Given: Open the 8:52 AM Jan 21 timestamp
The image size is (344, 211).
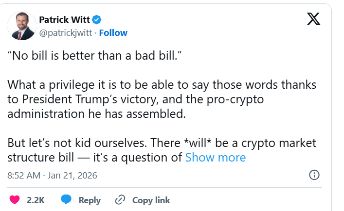Looking at the screenshot, I should (52, 175).
